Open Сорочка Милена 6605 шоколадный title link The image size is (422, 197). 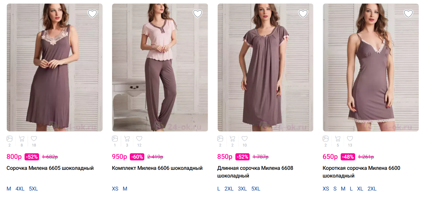[50, 168]
